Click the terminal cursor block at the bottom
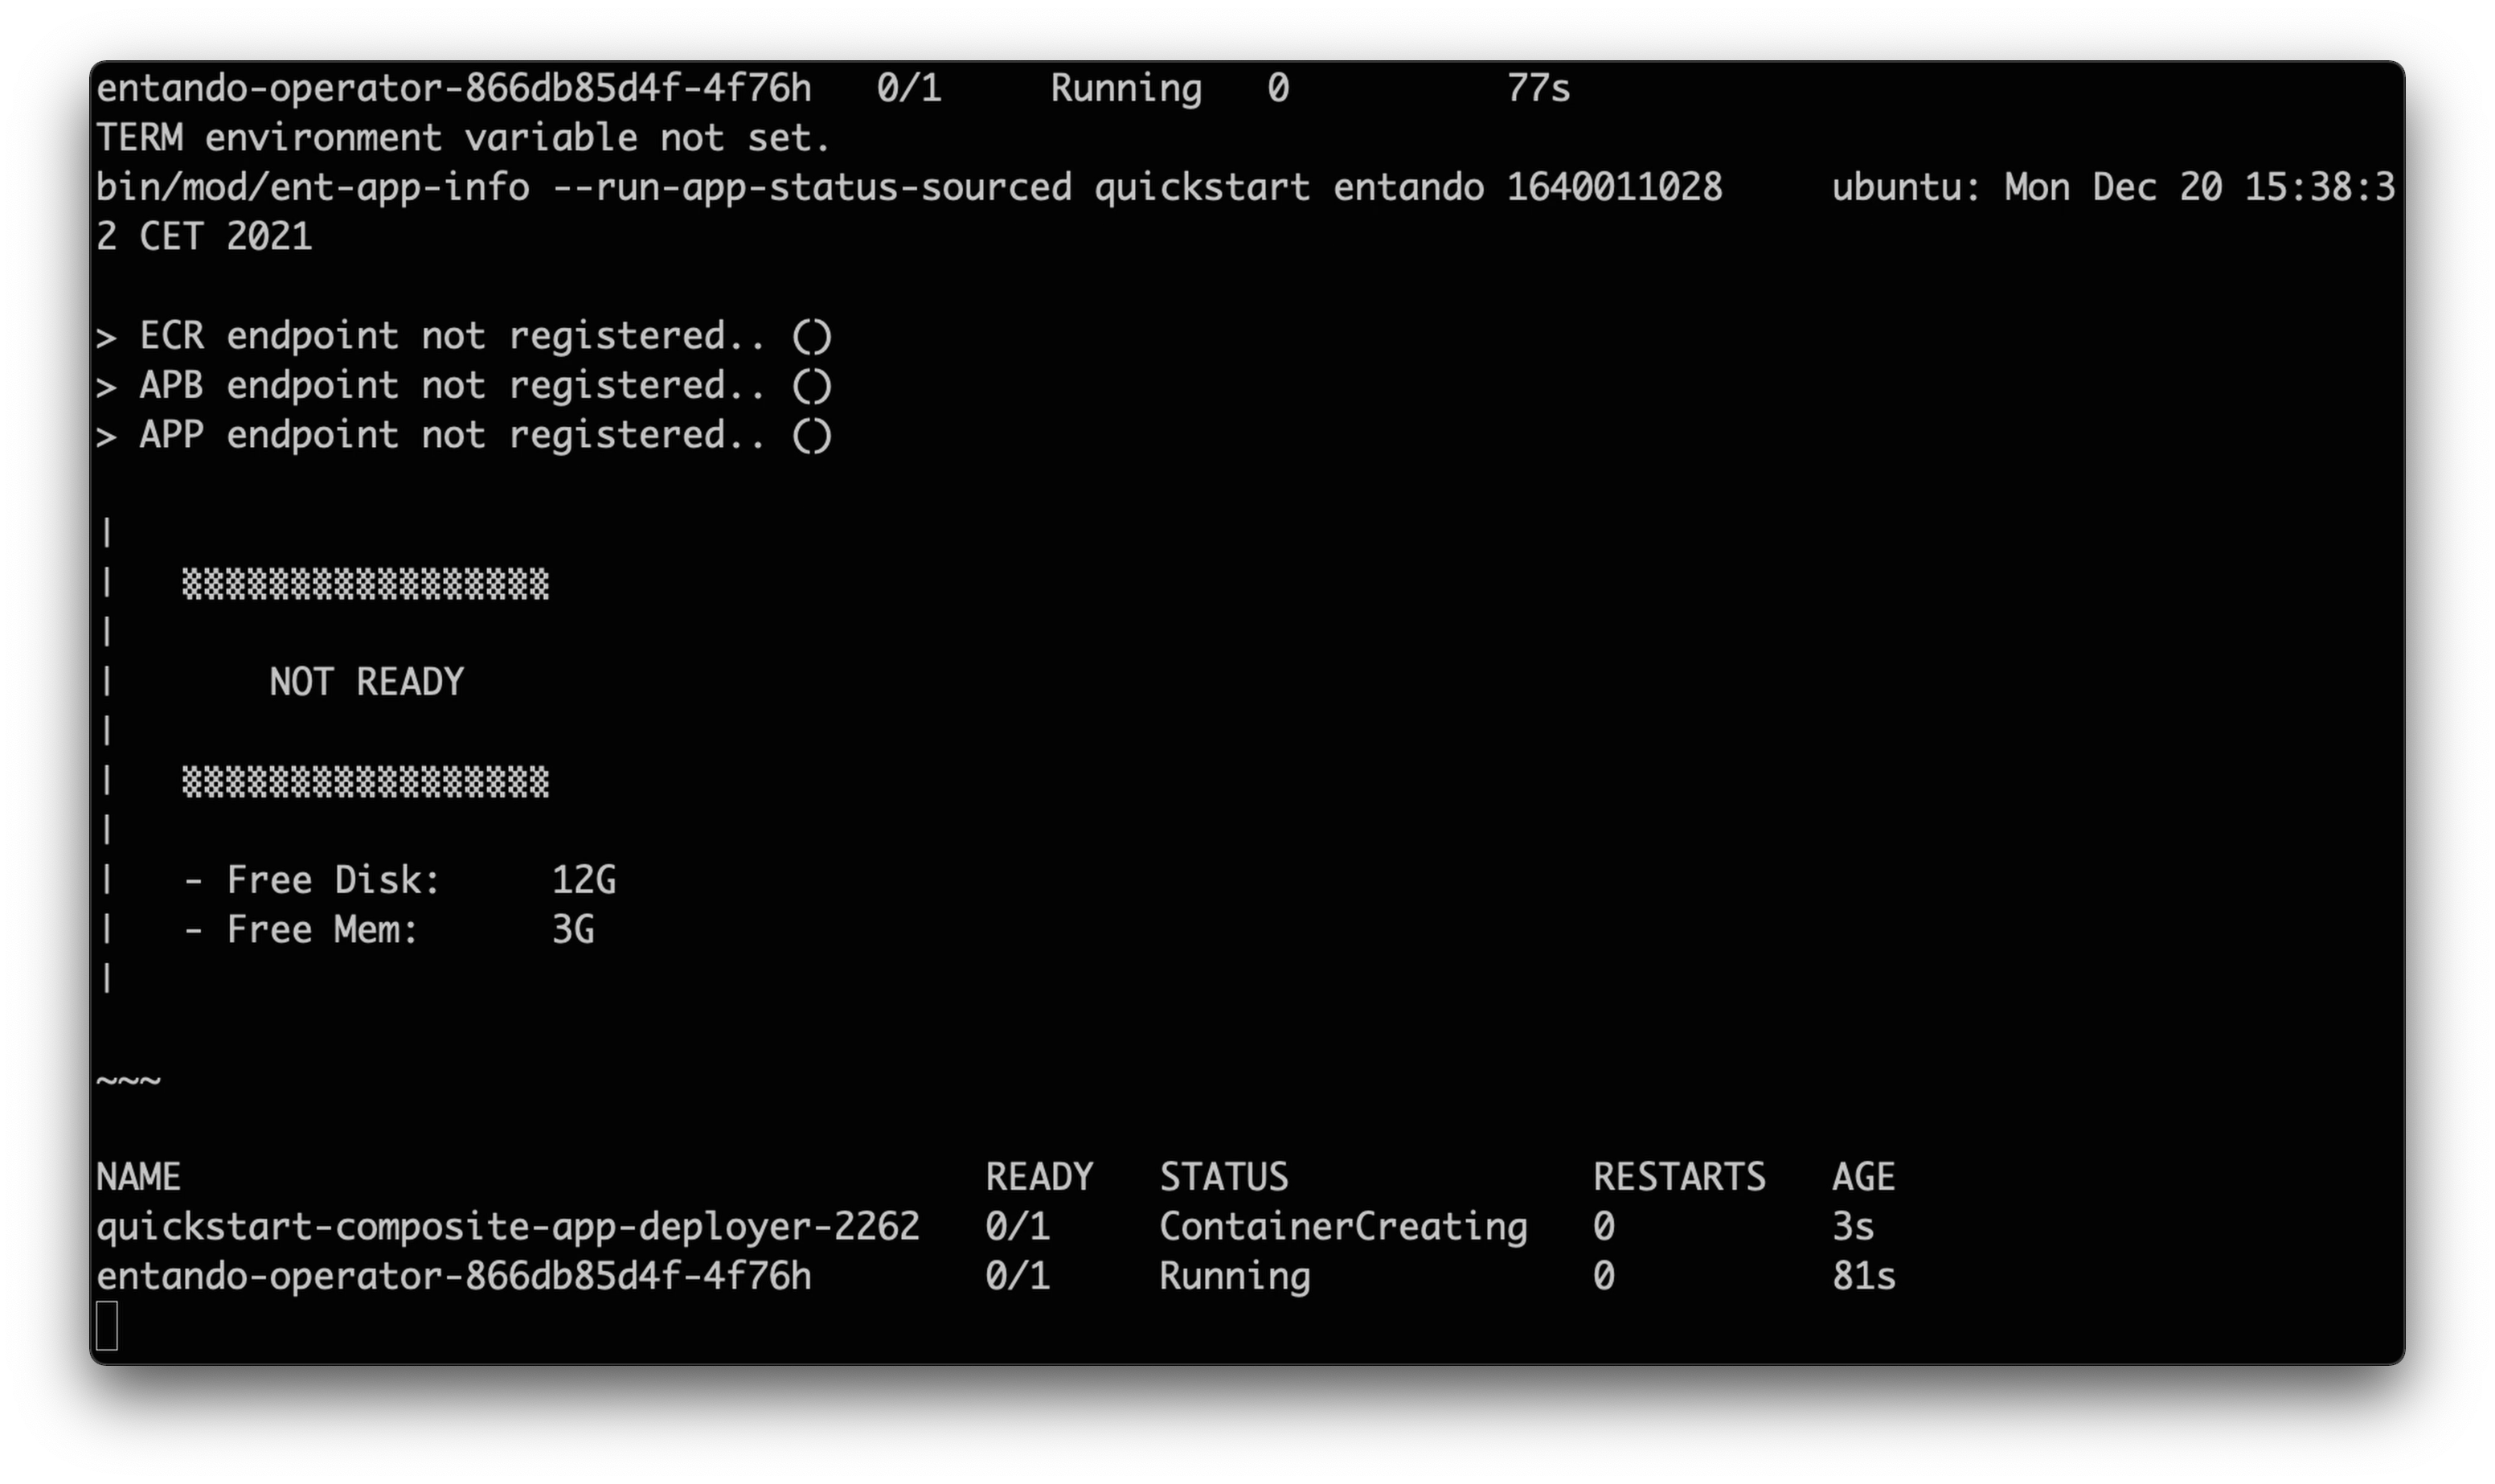This screenshot has height=1484, width=2495. (107, 1326)
